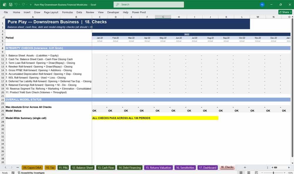
Task: Switch to the 13. Cash Flow sheet tab
Action: 106,168
